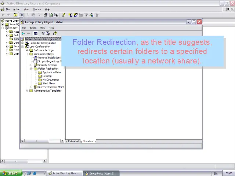Select Default Domain Policy root node

point(43,39)
